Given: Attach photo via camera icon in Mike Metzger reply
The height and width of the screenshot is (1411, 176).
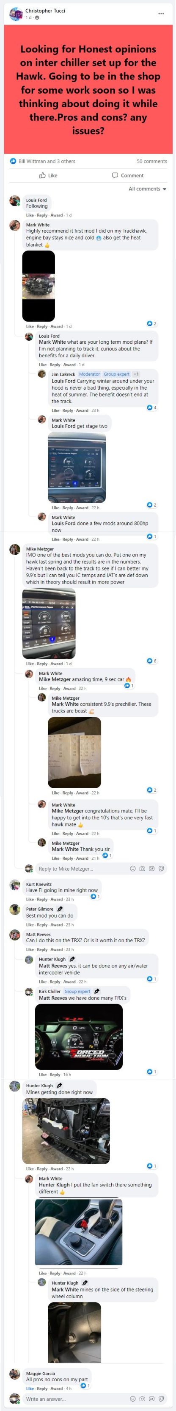Looking at the screenshot, I should click(142, 869).
